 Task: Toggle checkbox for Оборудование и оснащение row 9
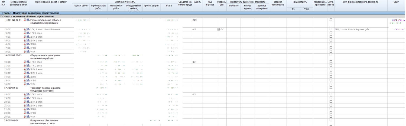331,55
